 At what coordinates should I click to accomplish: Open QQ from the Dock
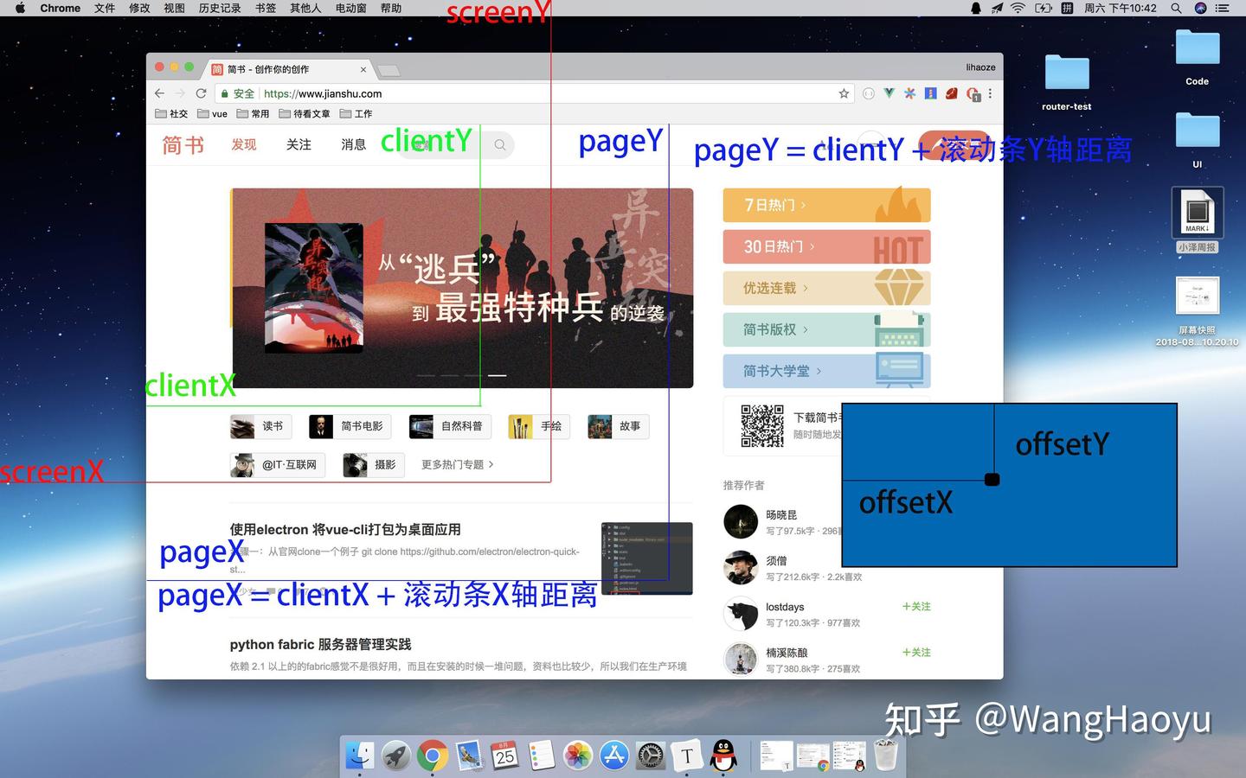pyautogui.click(x=723, y=755)
